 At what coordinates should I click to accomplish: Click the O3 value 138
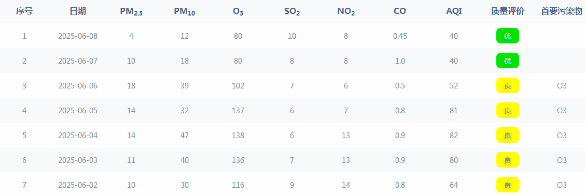238,136
